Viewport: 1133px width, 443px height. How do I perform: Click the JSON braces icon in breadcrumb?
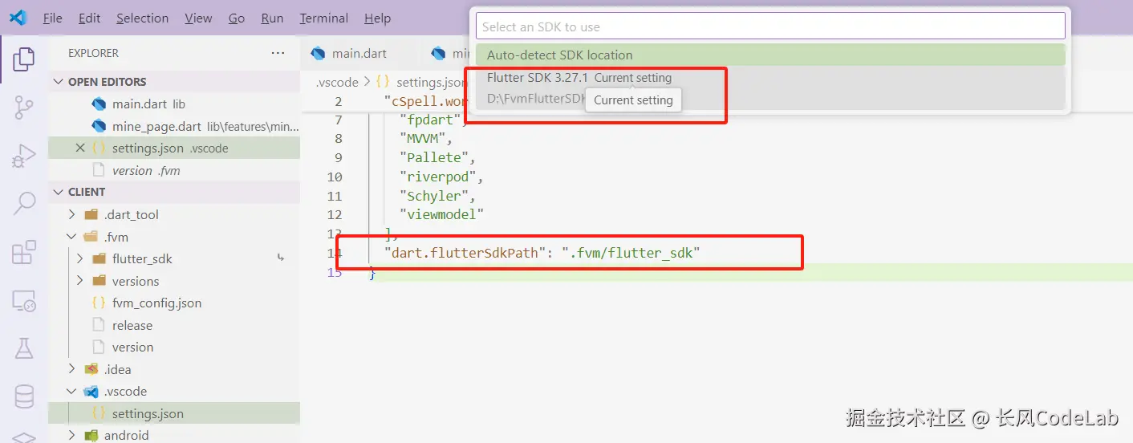383,82
